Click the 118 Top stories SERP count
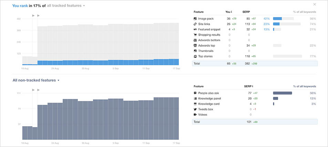This screenshot has width=328, height=147. point(247,56)
